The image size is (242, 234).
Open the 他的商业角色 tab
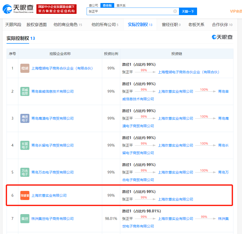coord(68,25)
